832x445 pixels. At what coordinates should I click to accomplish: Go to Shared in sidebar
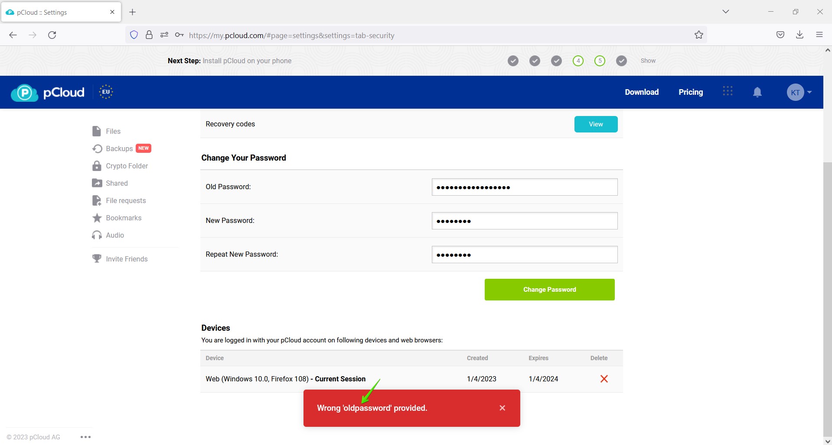pyautogui.click(x=110, y=183)
